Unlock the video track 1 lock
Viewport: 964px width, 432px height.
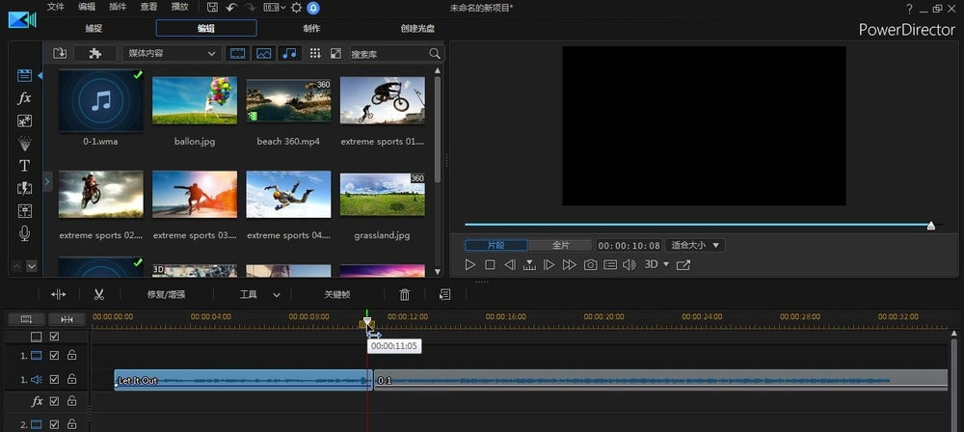pos(71,356)
